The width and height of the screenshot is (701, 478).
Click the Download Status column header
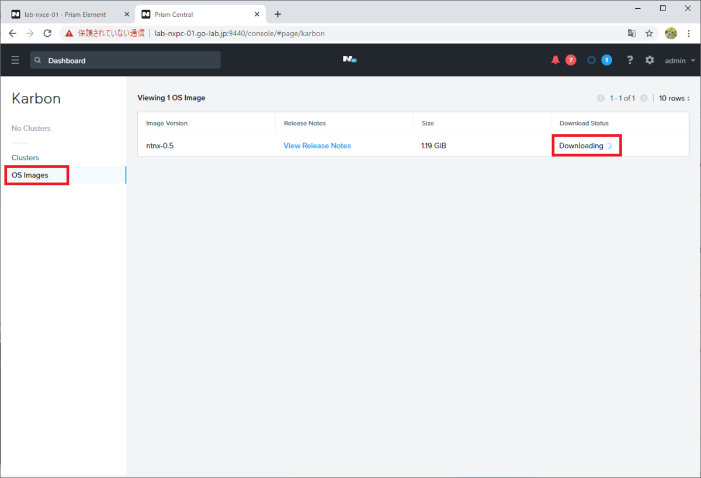point(584,123)
